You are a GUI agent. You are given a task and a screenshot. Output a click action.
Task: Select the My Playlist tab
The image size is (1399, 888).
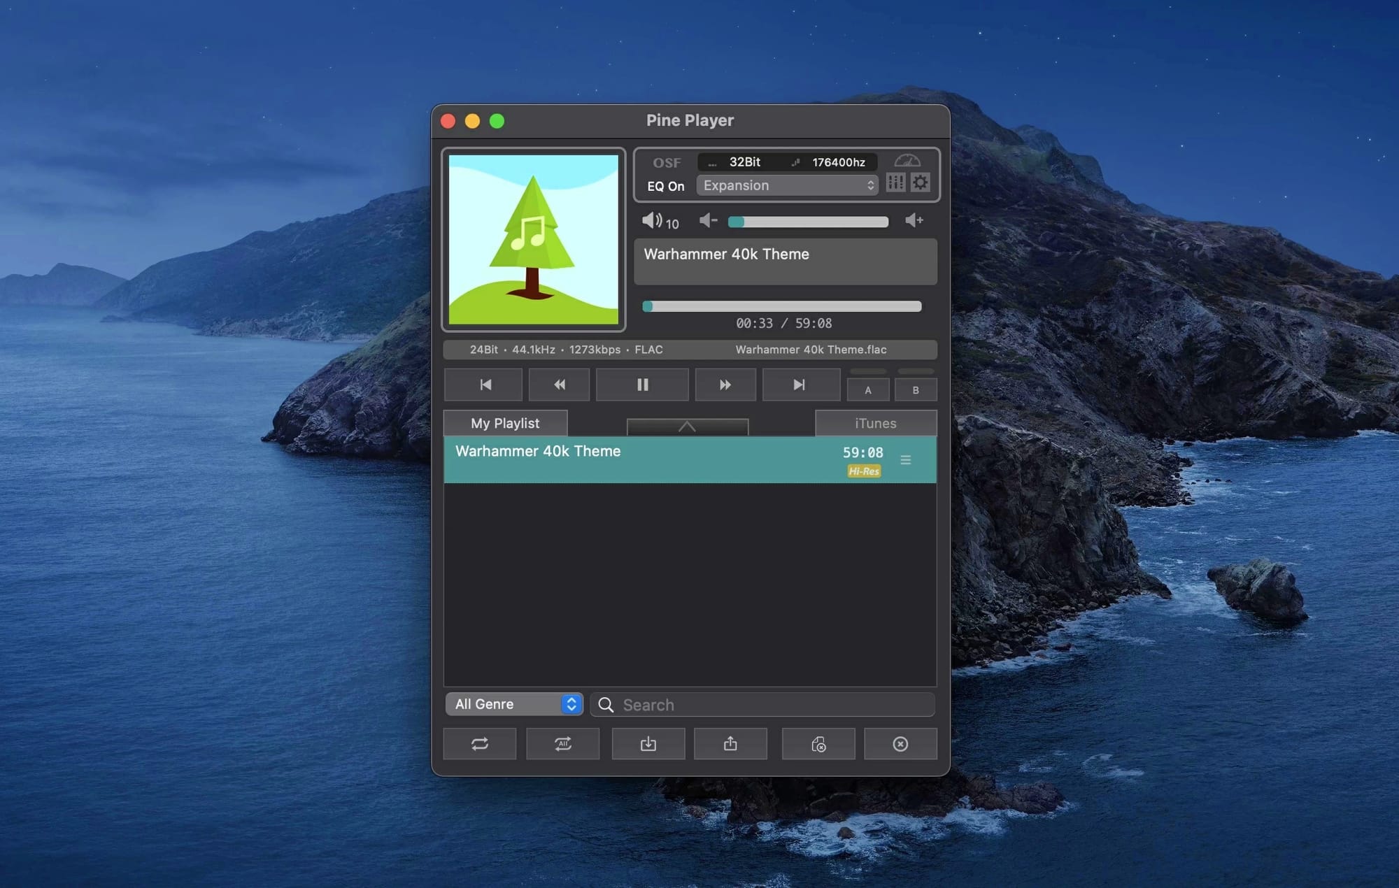point(505,423)
